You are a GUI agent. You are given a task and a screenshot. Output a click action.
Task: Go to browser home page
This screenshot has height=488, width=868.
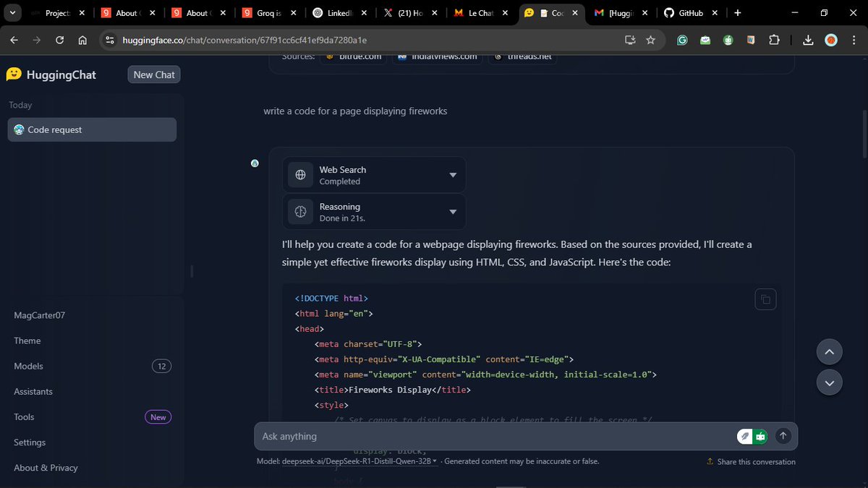(x=82, y=40)
